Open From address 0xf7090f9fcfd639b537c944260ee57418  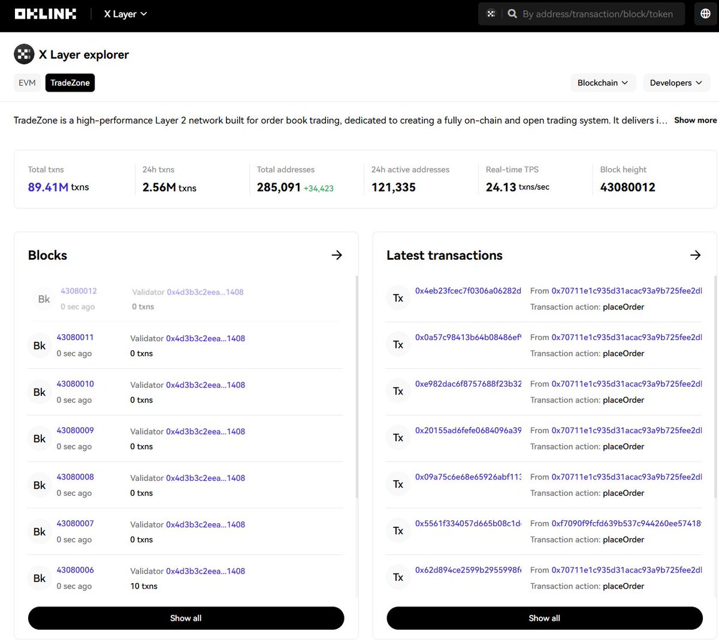click(x=627, y=523)
